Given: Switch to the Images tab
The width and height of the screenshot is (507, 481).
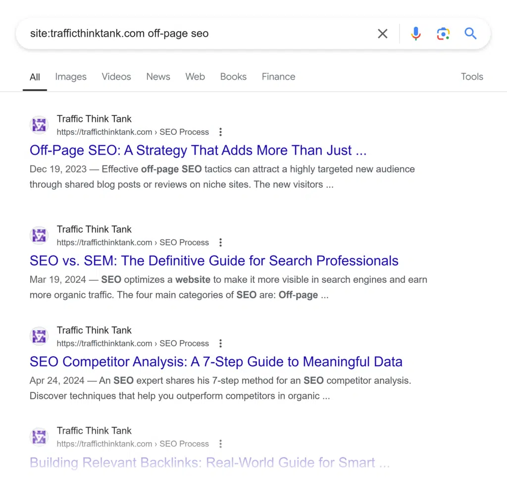Looking at the screenshot, I should (71, 77).
